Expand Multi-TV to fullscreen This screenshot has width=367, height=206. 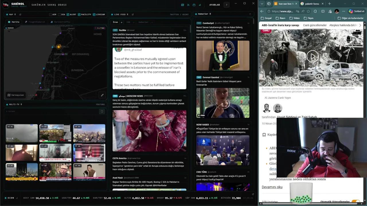point(102,112)
